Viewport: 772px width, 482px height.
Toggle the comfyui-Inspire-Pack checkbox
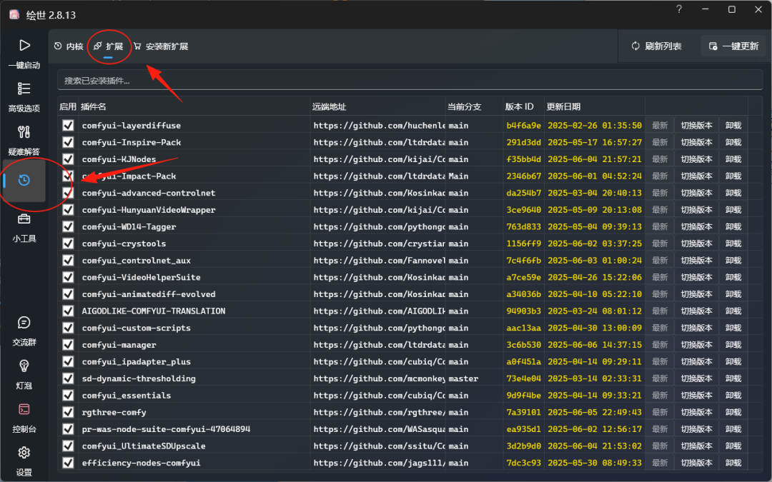pos(68,142)
